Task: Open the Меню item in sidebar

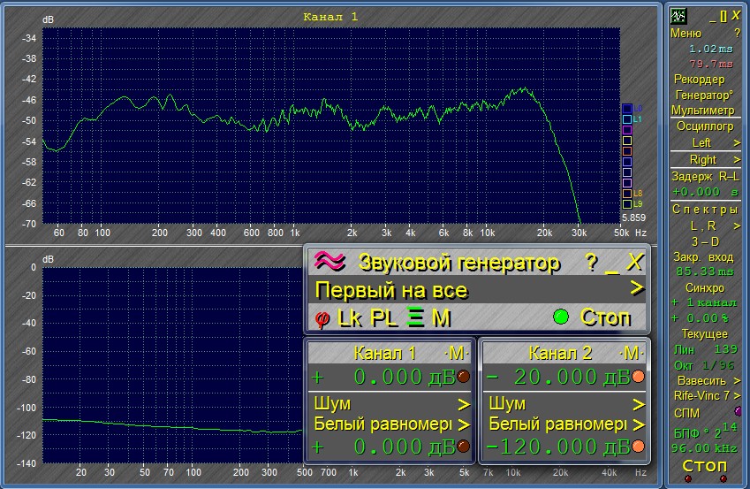Action: click(686, 33)
